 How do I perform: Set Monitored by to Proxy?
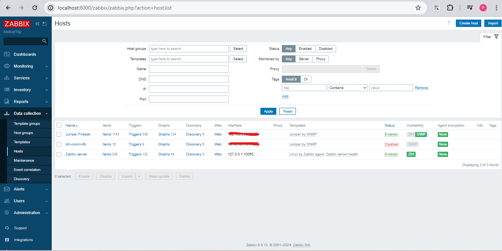click(321, 59)
